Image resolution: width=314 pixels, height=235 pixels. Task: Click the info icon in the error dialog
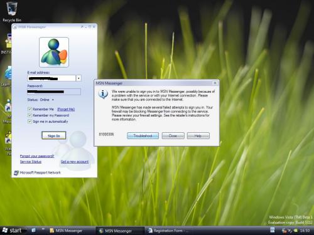(103, 94)
